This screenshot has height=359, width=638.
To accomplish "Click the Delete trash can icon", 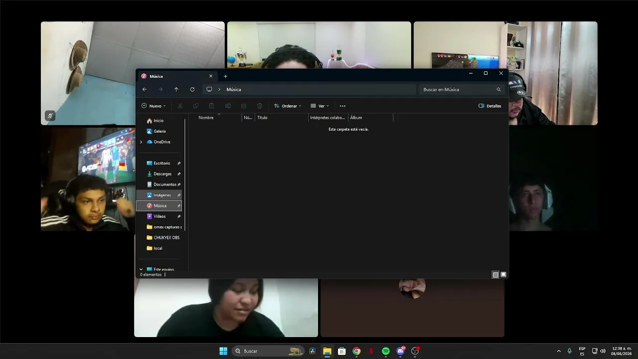I will [260, 106].
